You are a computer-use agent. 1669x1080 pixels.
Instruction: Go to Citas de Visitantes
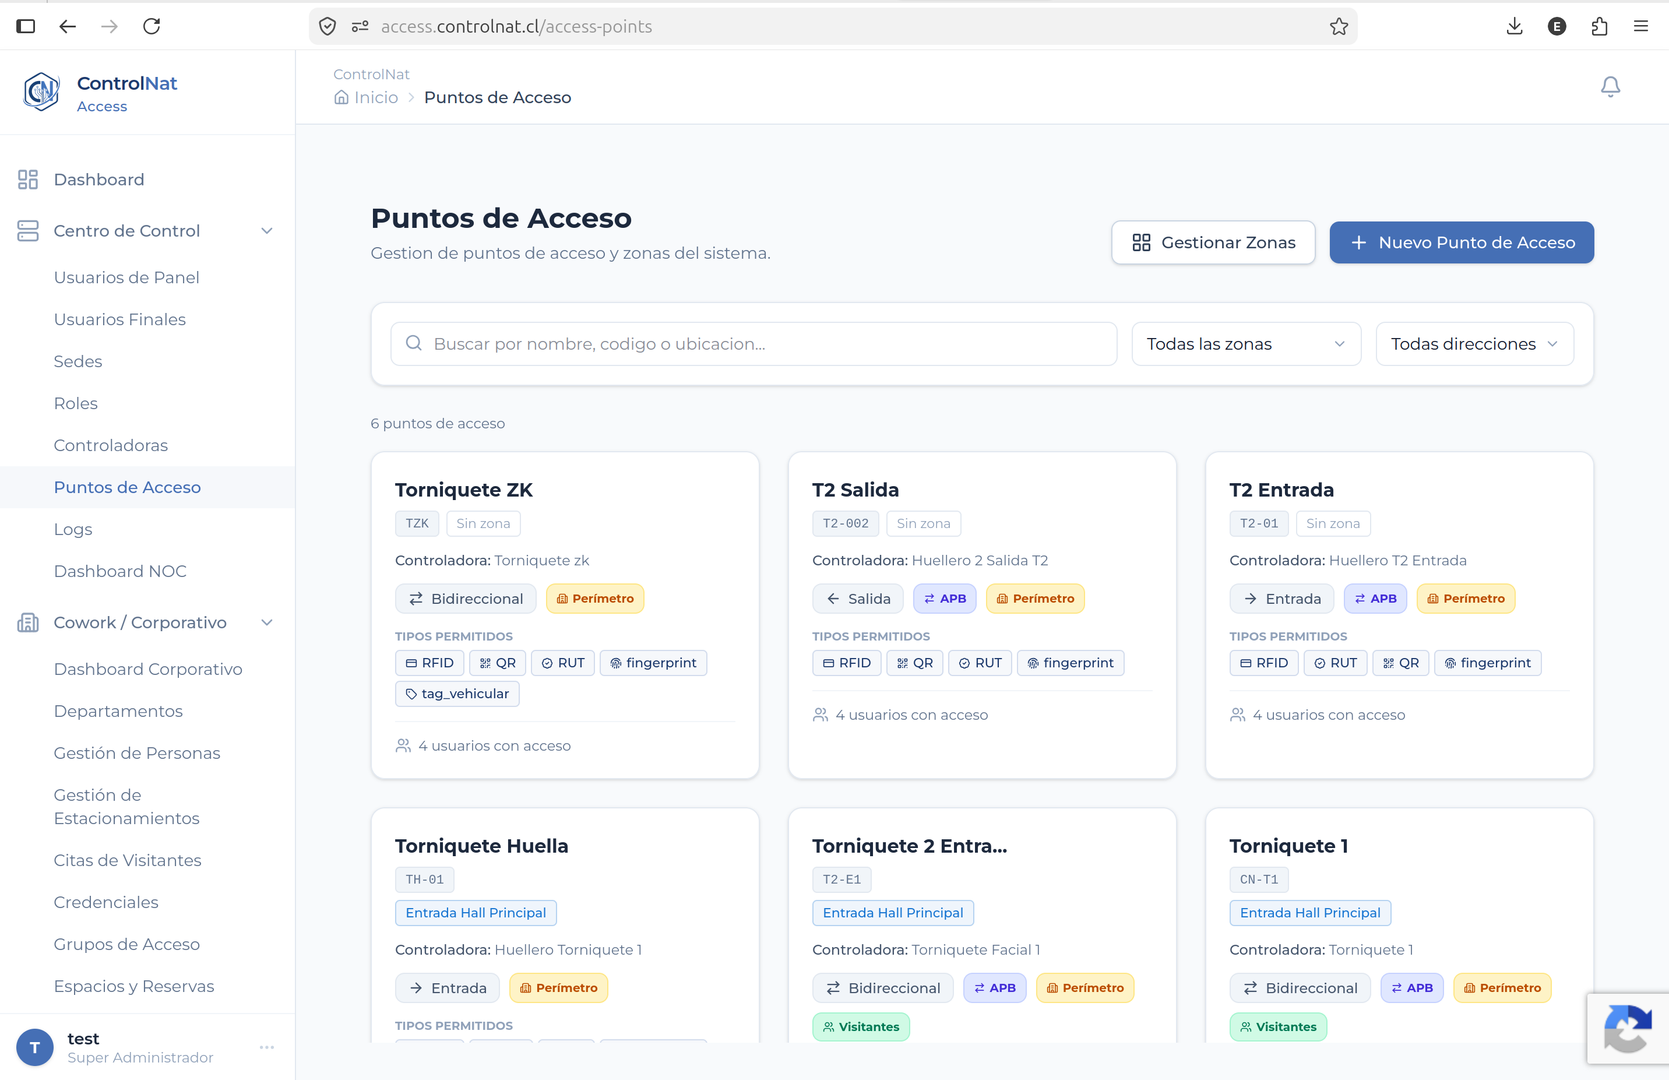click(128, 860)
